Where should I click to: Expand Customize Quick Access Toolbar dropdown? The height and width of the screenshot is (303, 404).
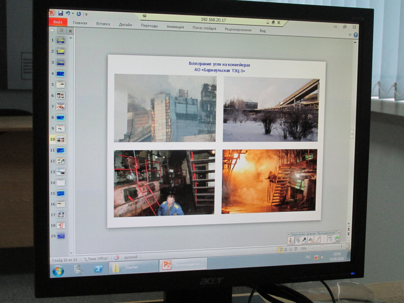86,15
